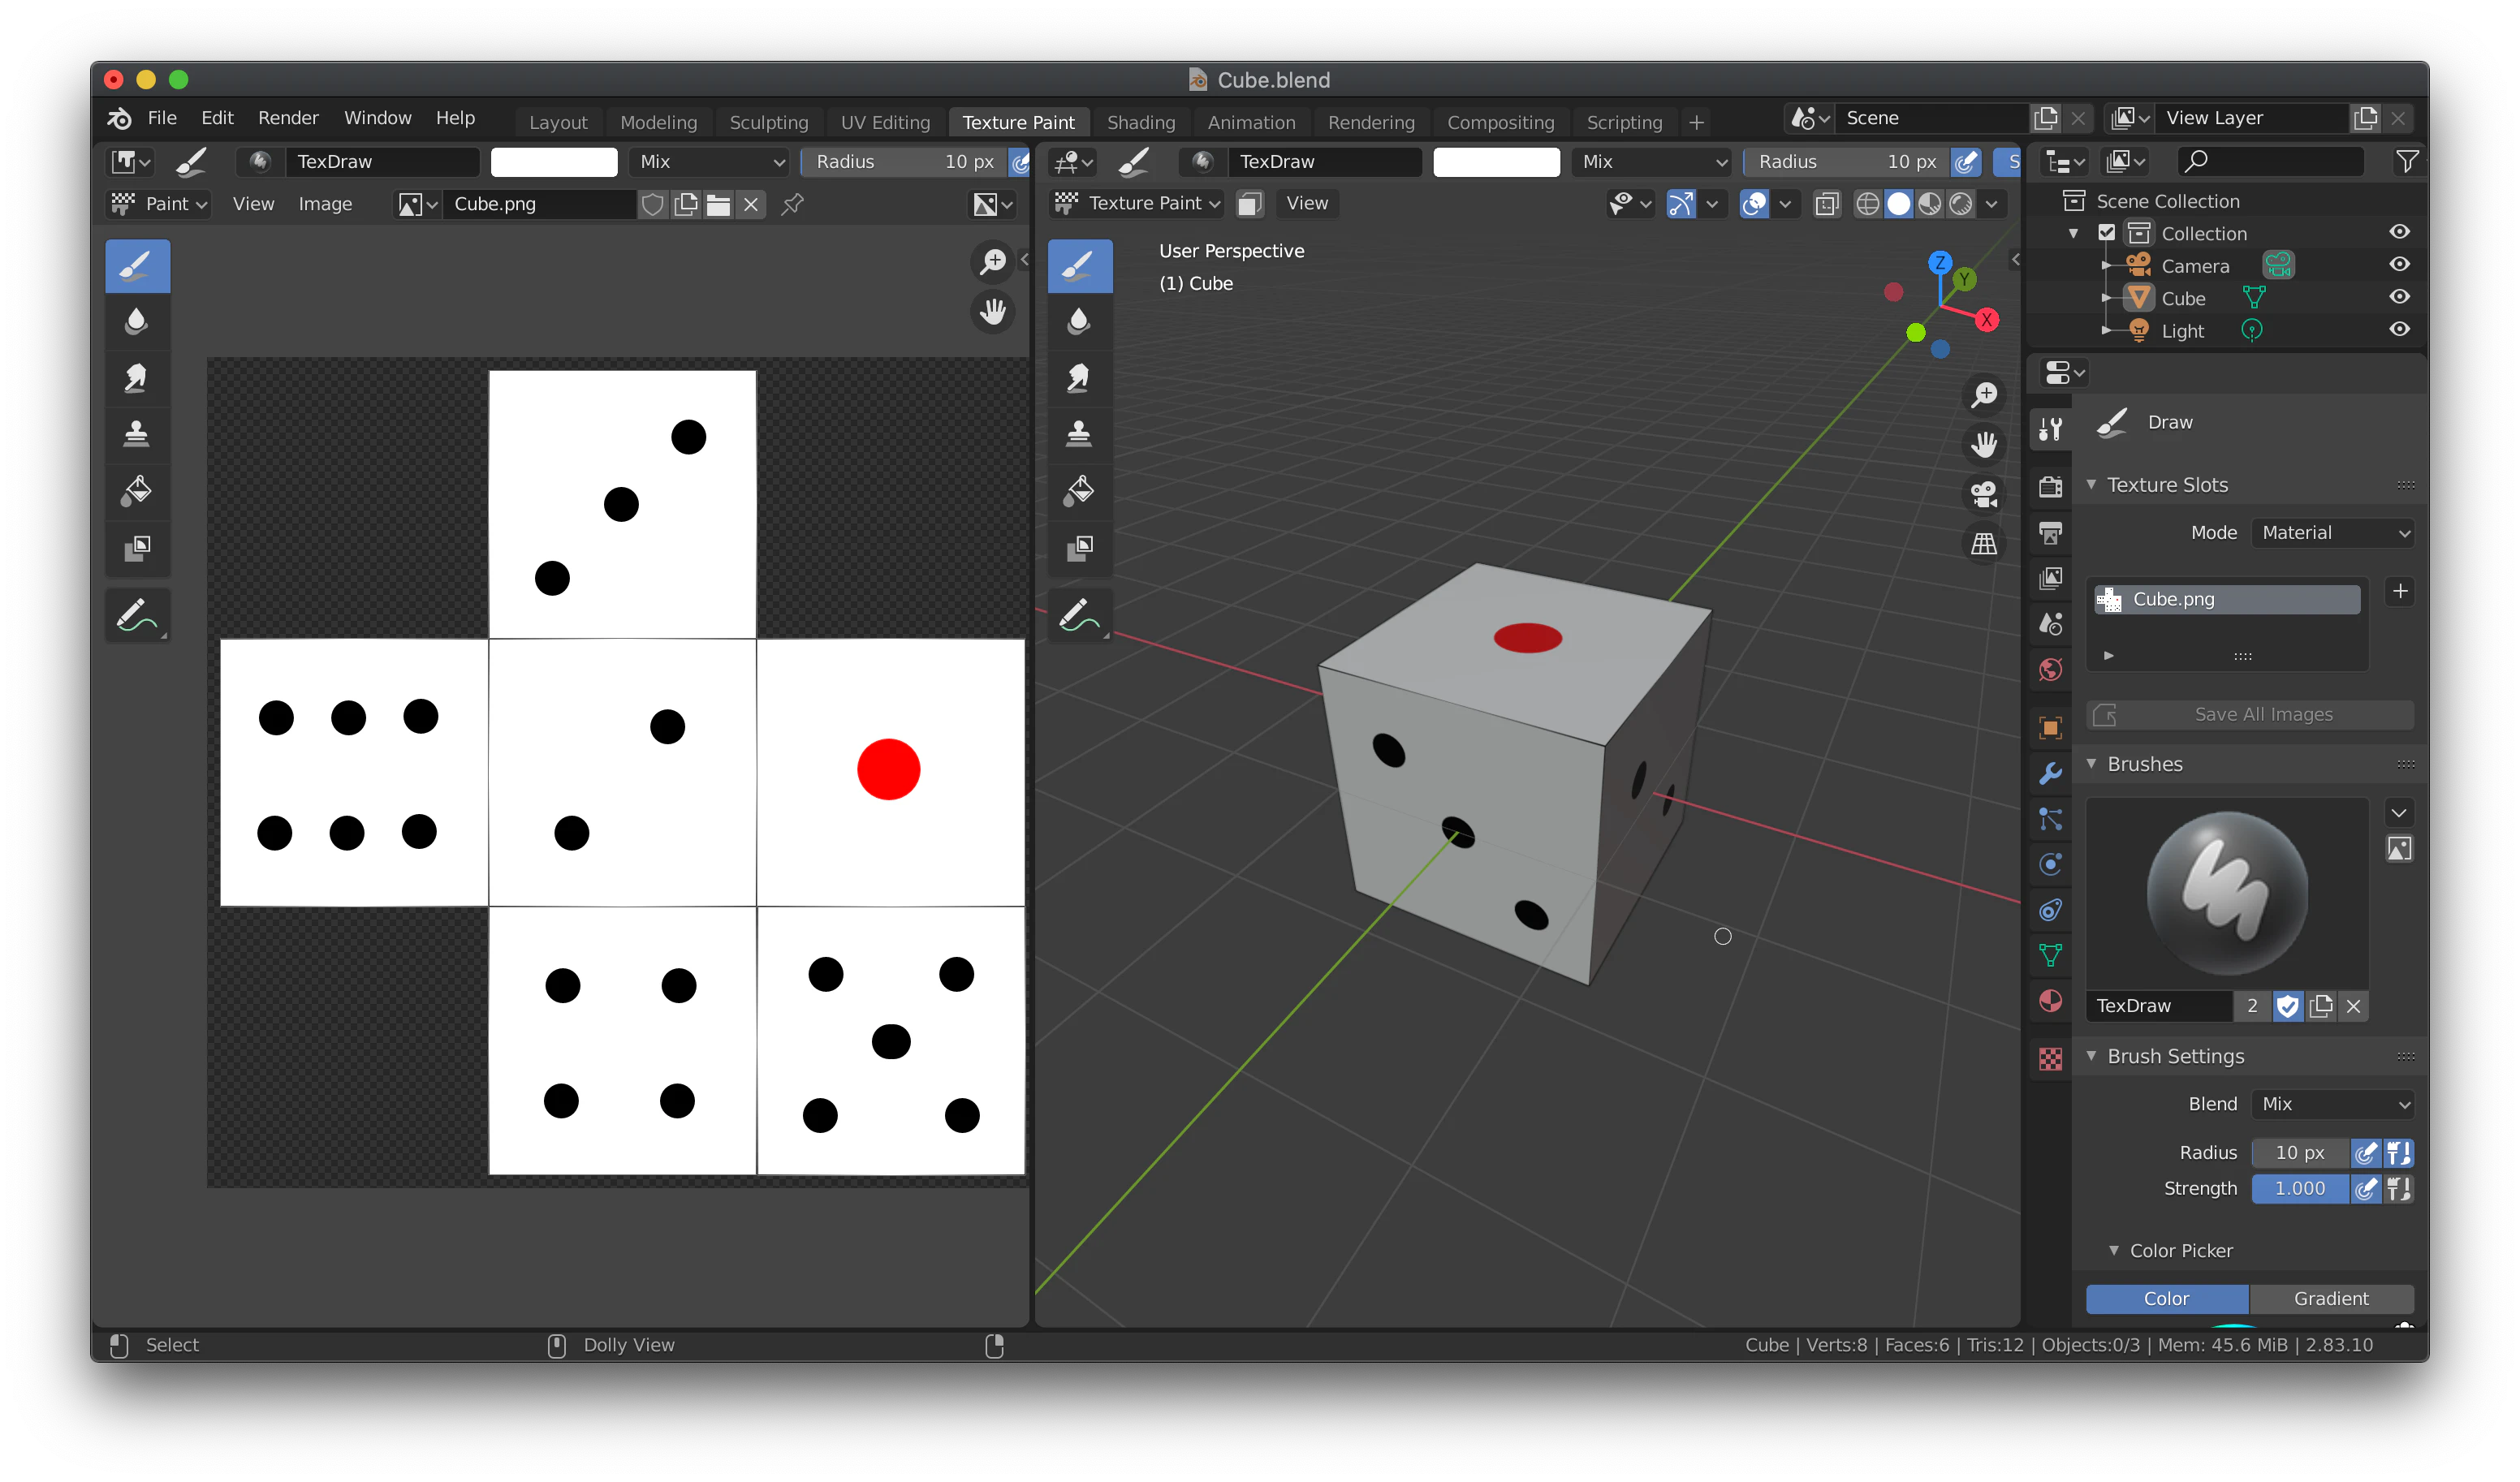Toggle the fake user shield for TexDraw brush

2287,1006
